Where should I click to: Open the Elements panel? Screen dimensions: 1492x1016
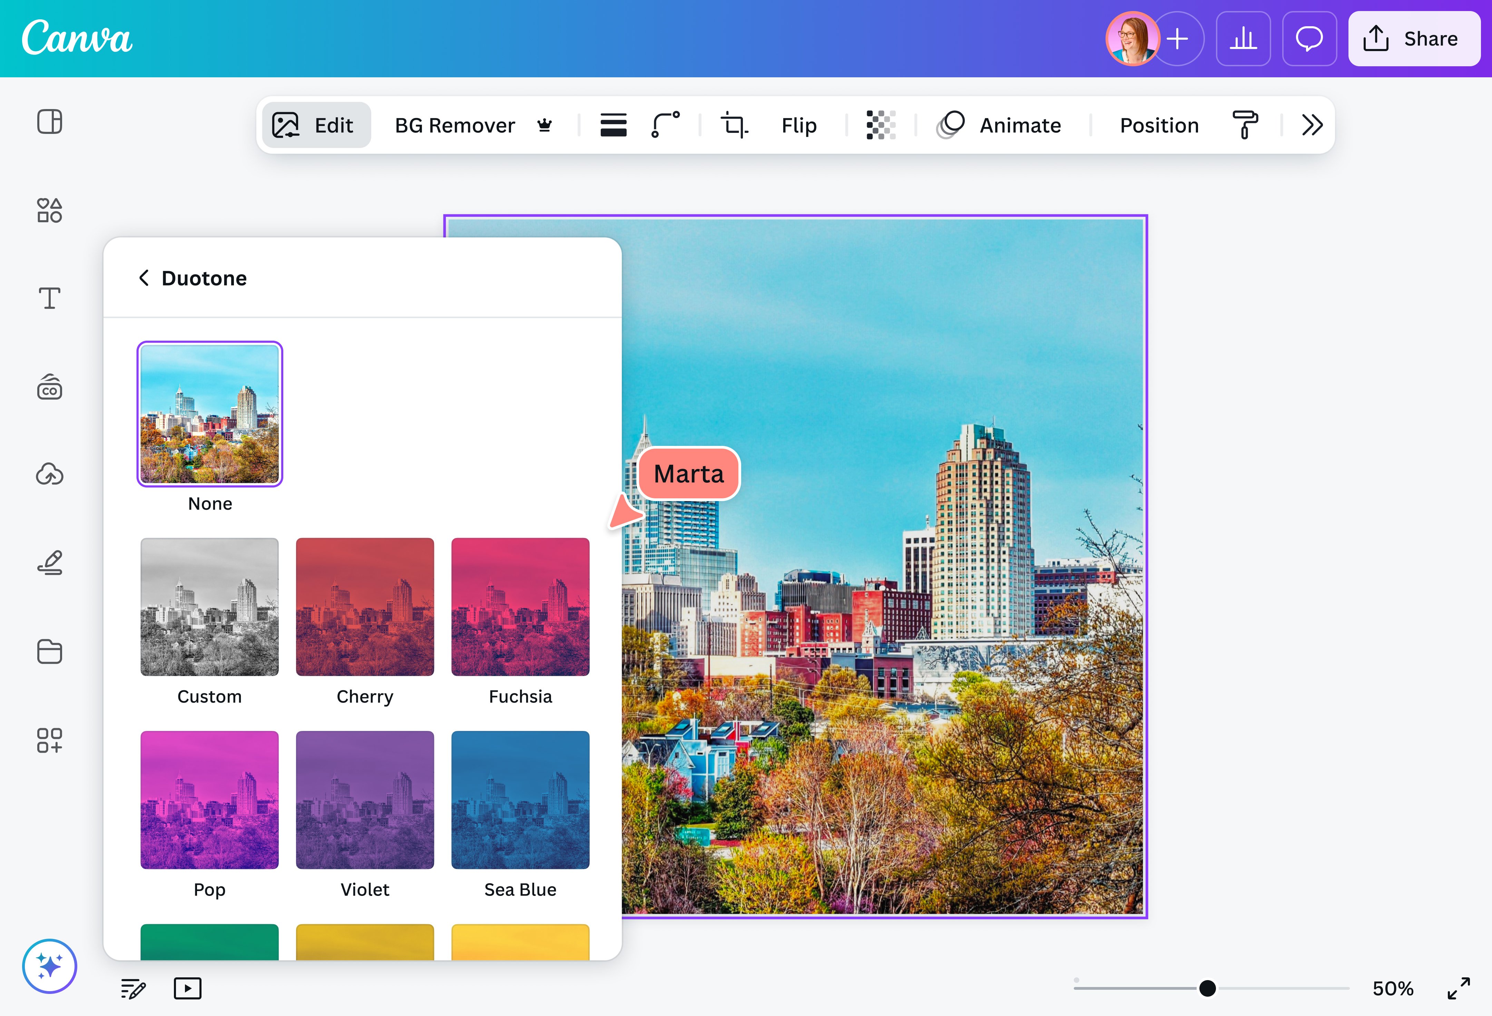coord(49,210)
